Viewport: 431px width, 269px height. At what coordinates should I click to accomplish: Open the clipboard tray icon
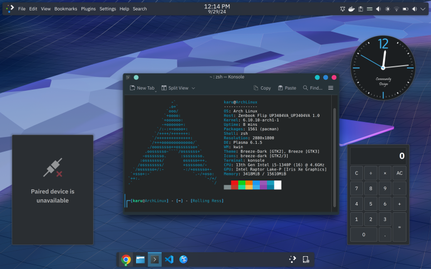[x=361, y=9]
